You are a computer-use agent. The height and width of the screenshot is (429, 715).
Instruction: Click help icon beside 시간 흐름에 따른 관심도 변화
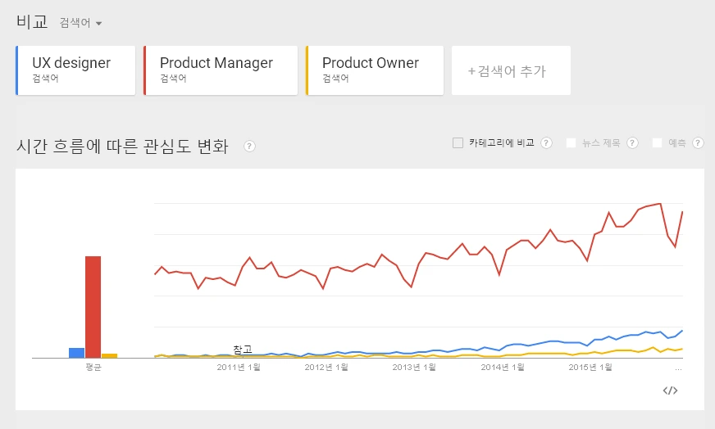[x=249, y=147]
